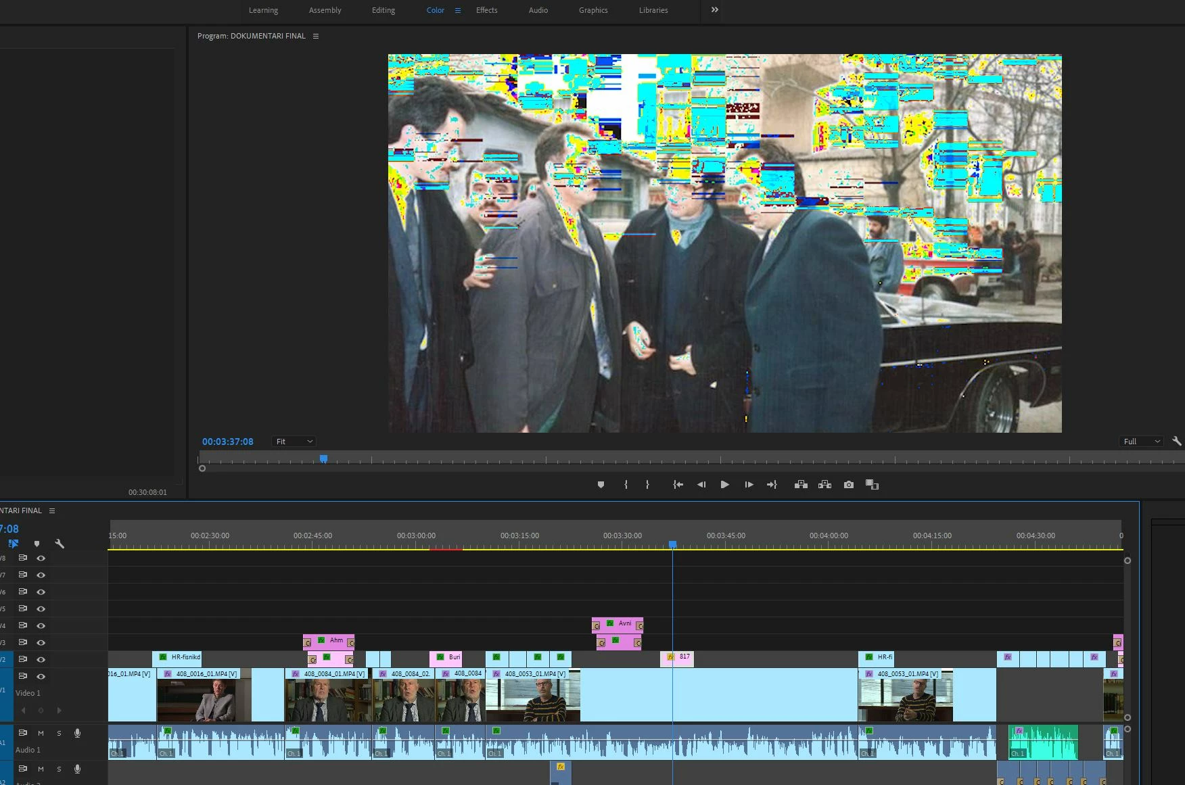Solo the Audio 2 track

[x=59, y=769]
